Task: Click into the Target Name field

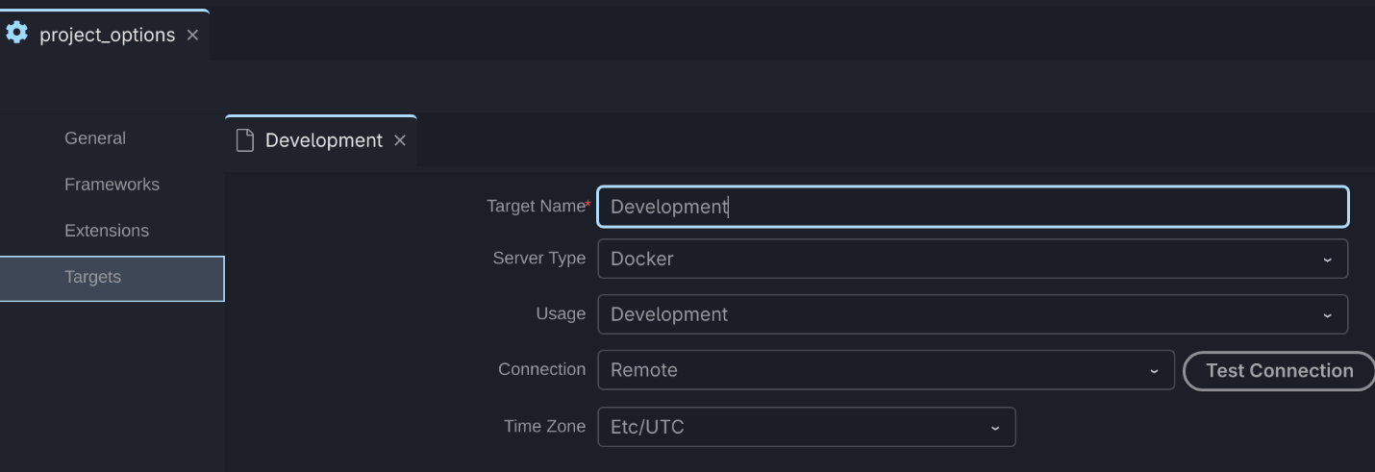Action: [973, 207]
